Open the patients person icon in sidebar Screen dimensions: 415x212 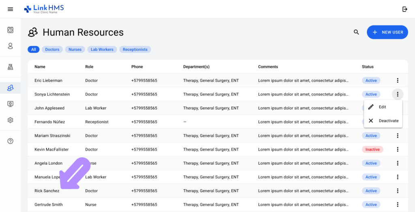coord(10,46)
